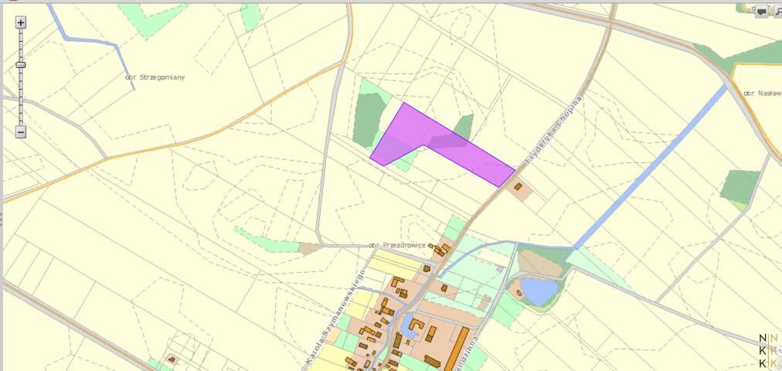Click the 'Karola Szymanowskiego' street label
This screenshot has width=782, height=371.
point(335,318)
